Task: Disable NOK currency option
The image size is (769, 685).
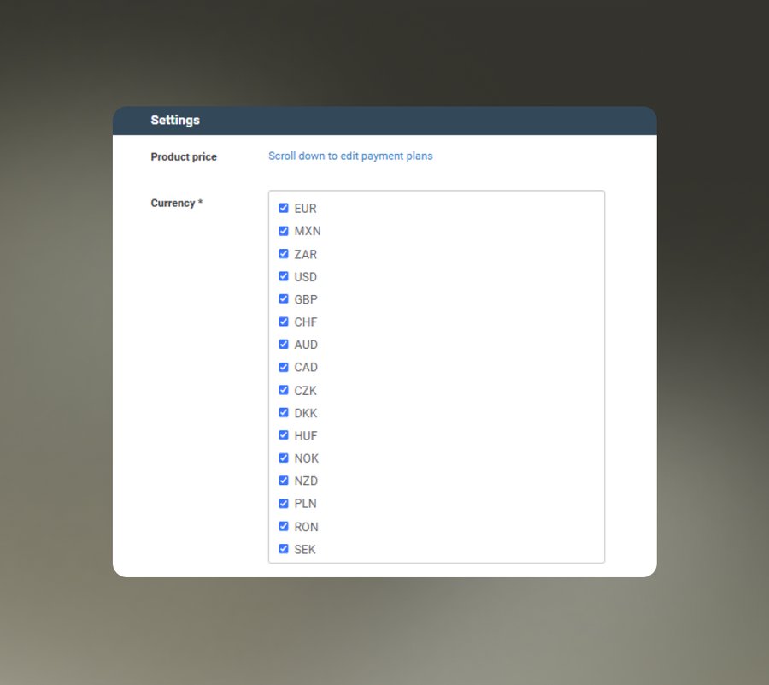Action: pyautogui.click(x=284, y=458)
